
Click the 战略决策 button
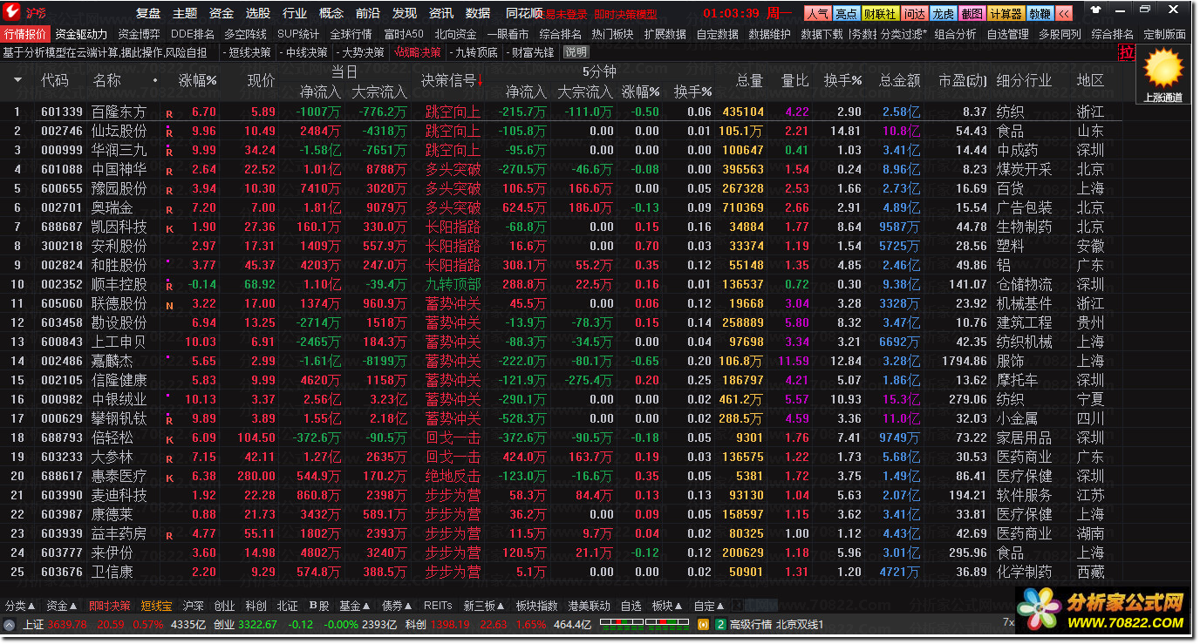pos(418,52)
